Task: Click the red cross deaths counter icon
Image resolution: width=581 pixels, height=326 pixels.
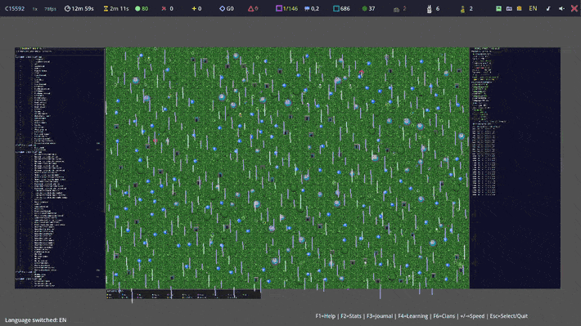Action: click(x=164, y=8)
